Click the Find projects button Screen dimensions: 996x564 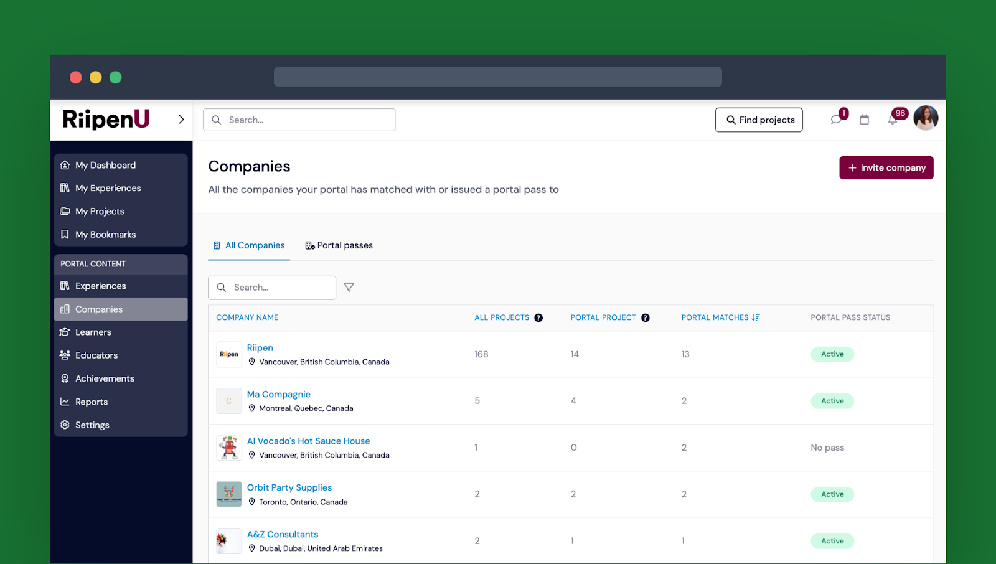[759, 120]
